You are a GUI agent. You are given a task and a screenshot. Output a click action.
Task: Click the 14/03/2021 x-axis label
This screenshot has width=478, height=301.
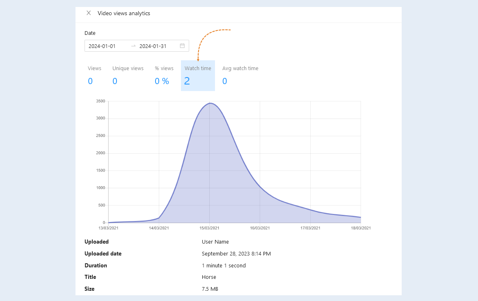coord(159,228)
